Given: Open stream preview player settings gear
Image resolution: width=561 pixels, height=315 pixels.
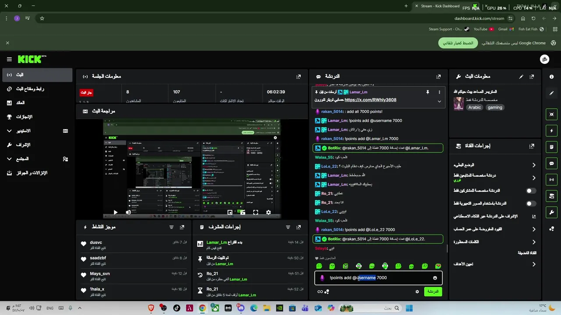Looking at the screenshot, I should click(x=268, y=212).
